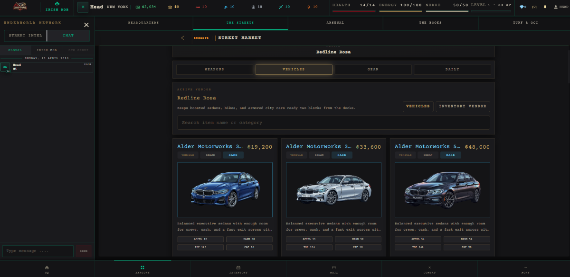Send the chat message
Image resolution: width=570 pixels, height=277 pixels.
coord(84,251)
